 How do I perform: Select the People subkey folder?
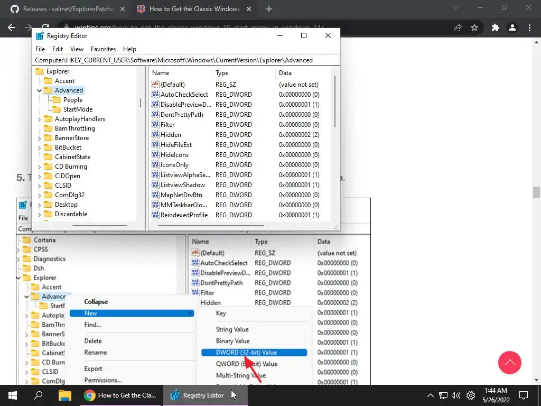[57, 100]
